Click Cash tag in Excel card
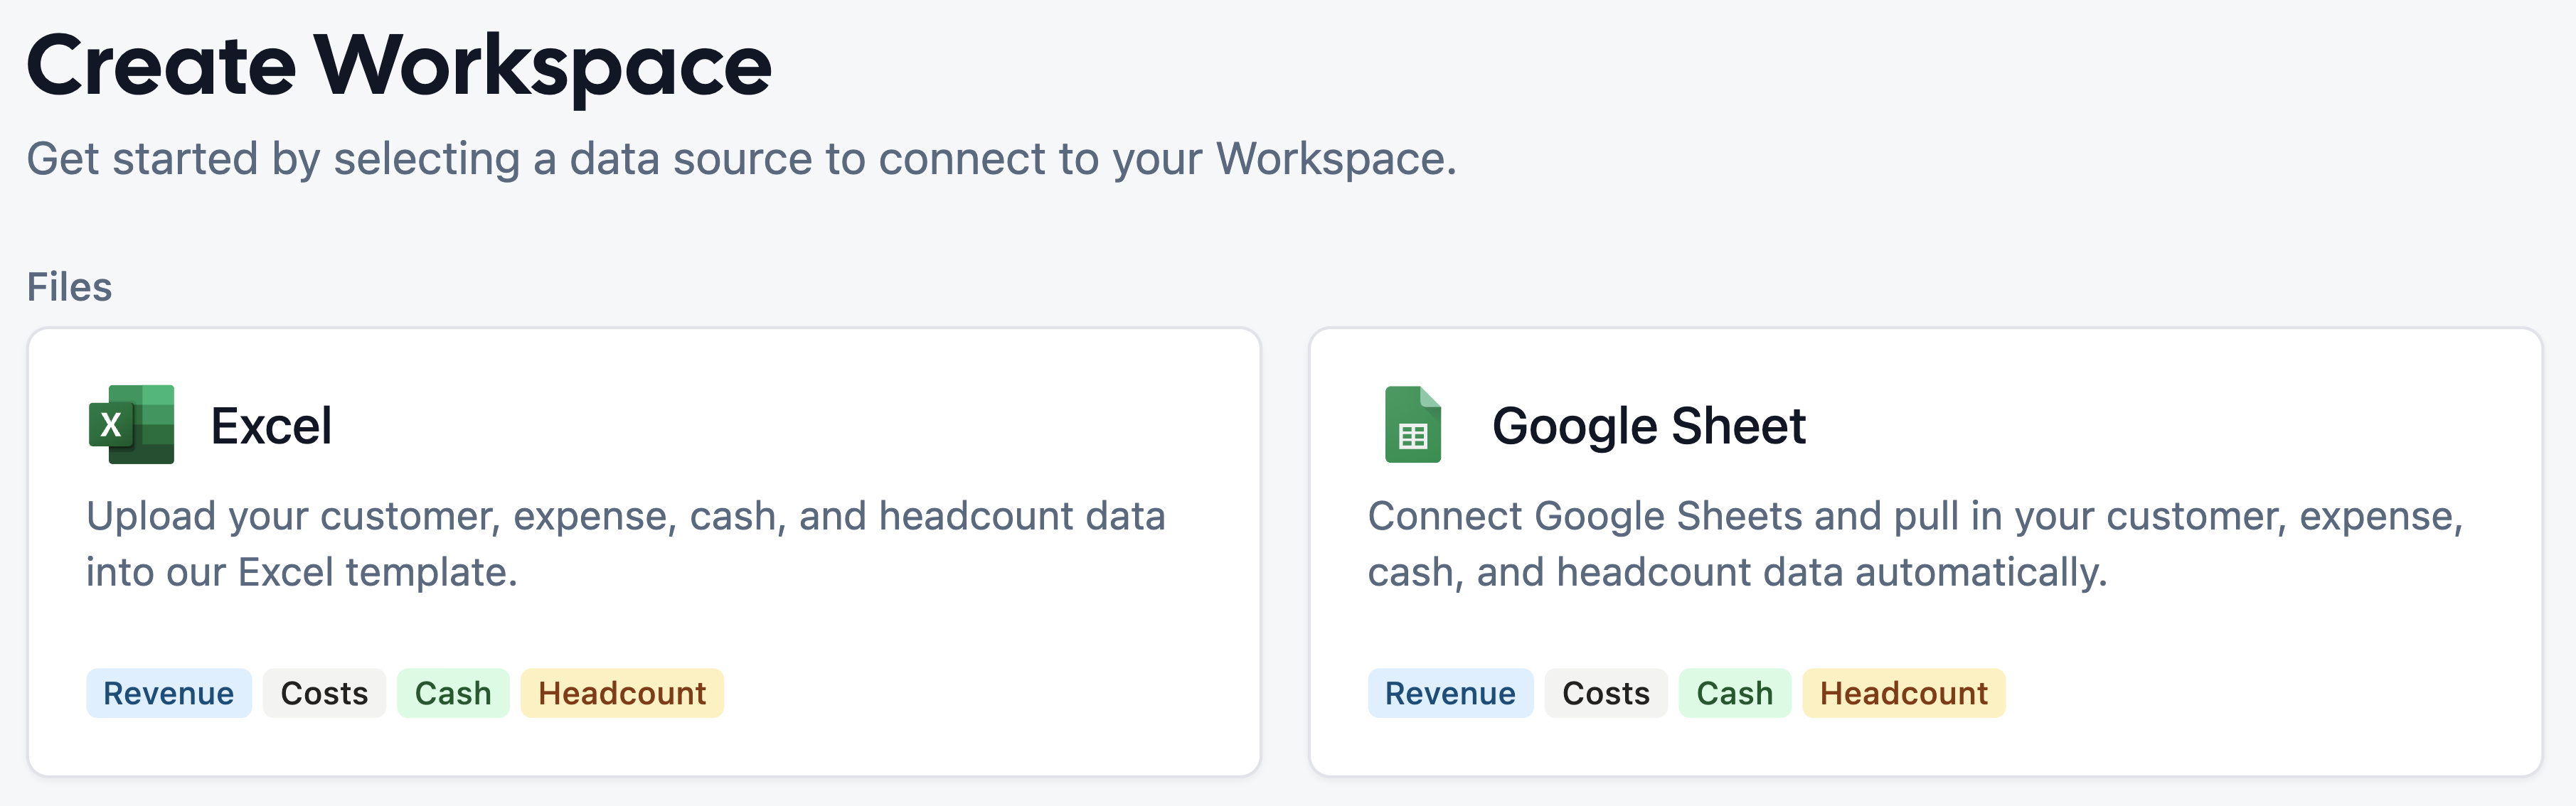 click(x=453, y=693)
